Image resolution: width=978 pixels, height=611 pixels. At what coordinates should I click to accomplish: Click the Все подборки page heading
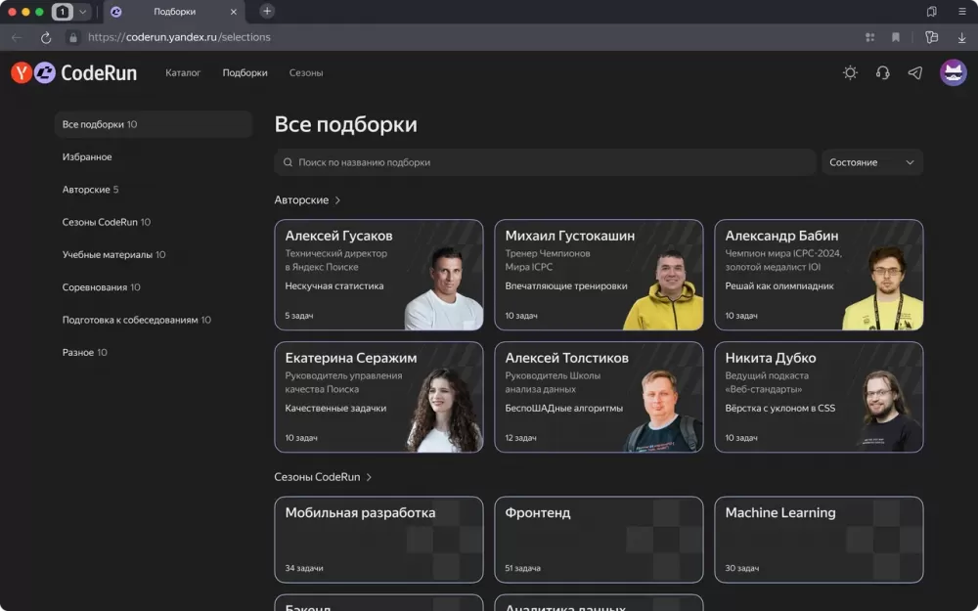click(345, 125)
